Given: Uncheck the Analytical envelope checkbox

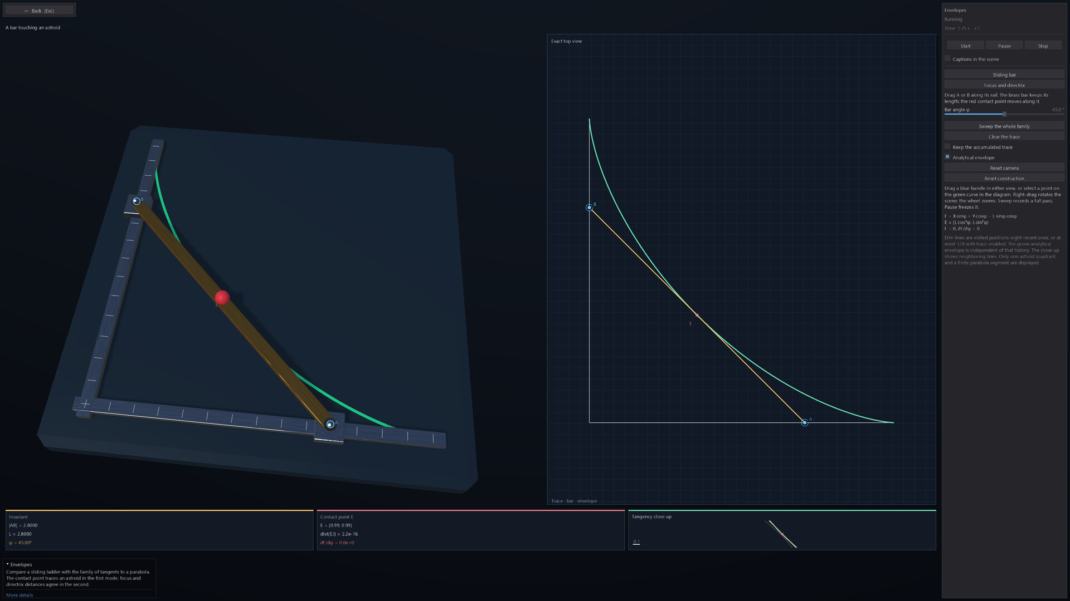Looking at the screenshot, I should (x=947, y=157).
